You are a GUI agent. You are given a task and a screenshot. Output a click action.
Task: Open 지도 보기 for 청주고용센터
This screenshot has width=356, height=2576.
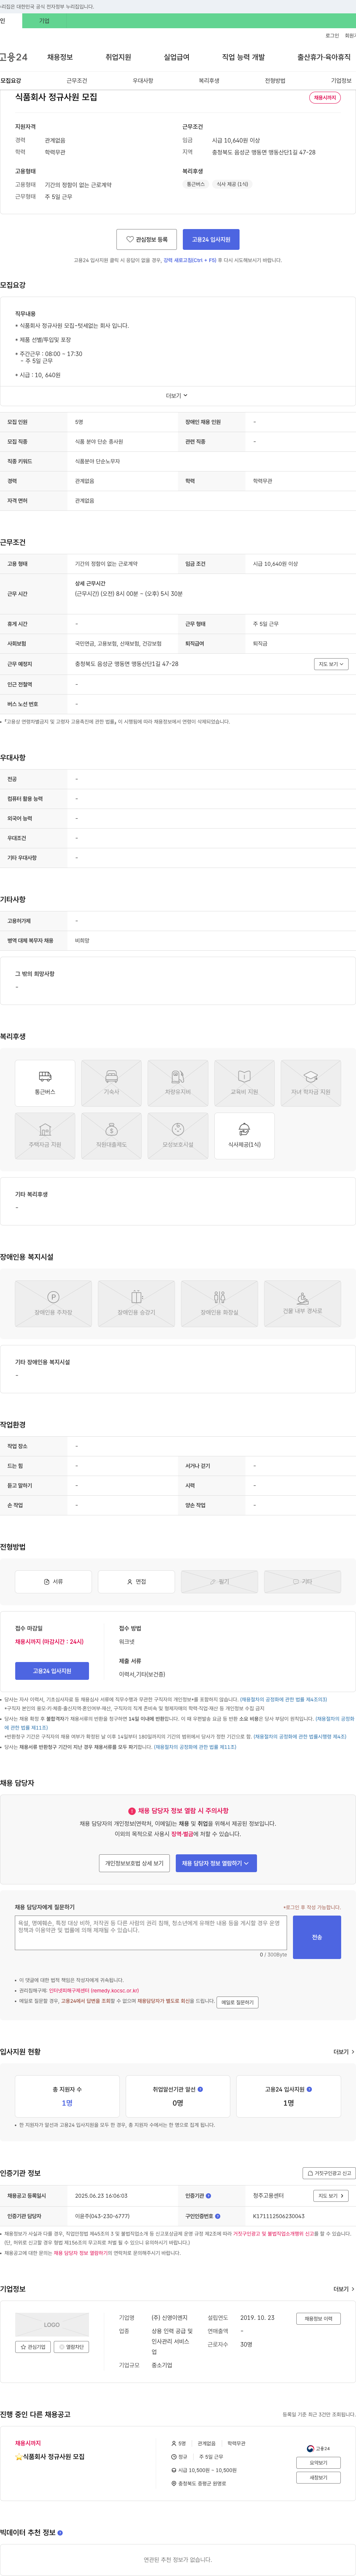[331, 2196]
